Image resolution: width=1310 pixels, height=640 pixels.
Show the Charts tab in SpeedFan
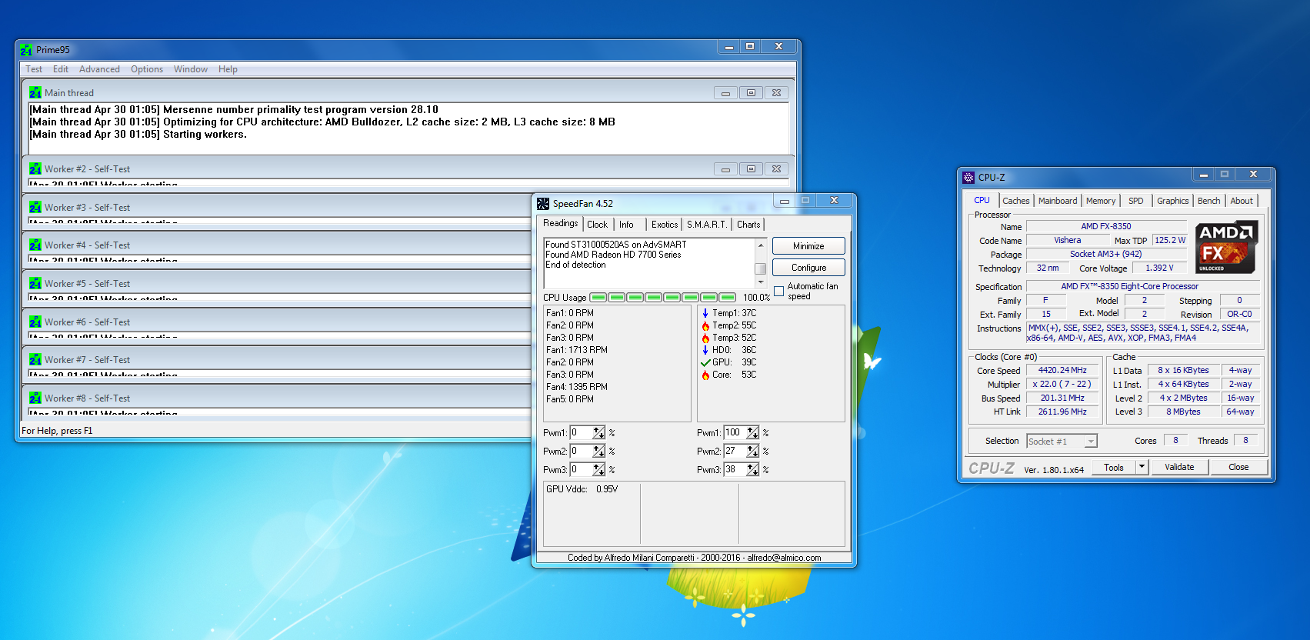[748, 225]
